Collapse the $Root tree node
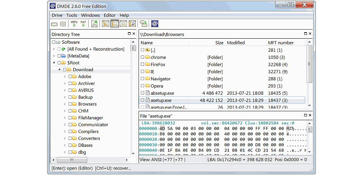363x175 pixels. click(54, 63)
